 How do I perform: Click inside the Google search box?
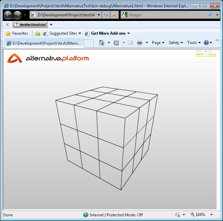click(167, 15)
